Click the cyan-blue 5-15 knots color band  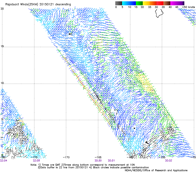129,3
